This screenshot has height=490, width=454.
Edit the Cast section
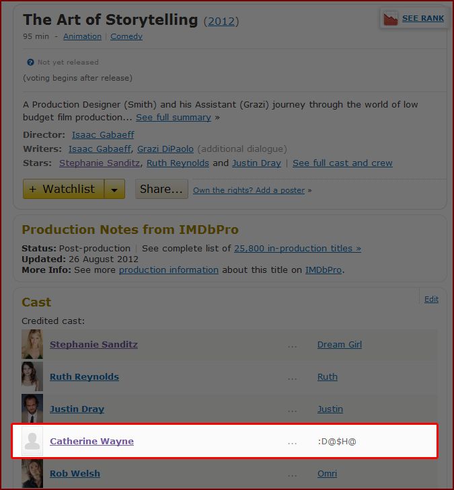[x=432, y=299]
